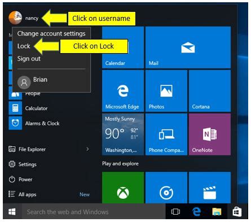Click the Windows Start button
Viewport: 251px width, 222px height.
tap(12, 212)
